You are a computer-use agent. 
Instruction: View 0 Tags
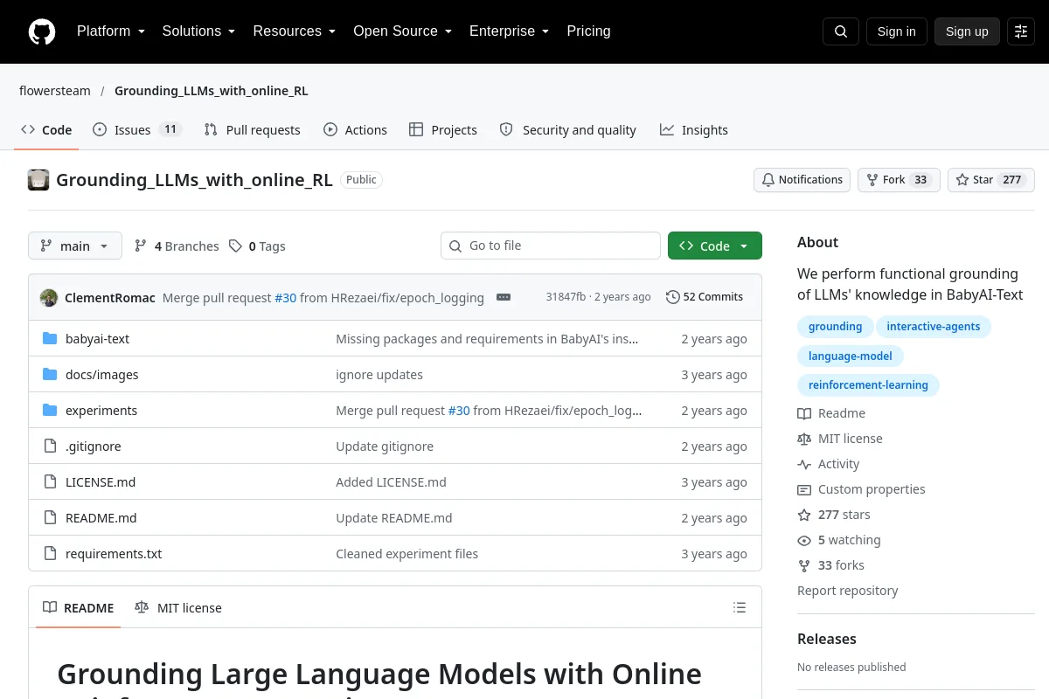[x=258, y=246]
